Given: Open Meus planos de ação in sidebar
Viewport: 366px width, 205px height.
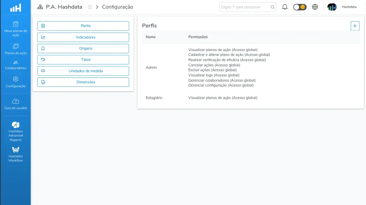Looking at the screenshot, I should (16, 29).
